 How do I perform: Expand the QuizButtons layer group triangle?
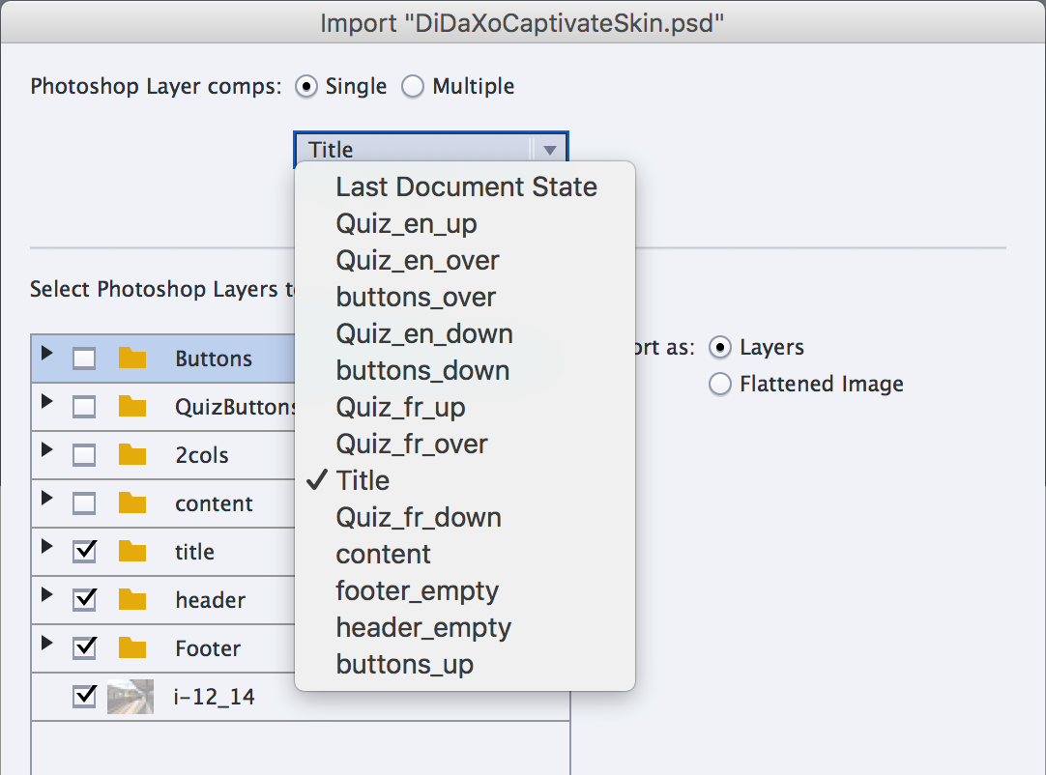(x=46, y=403)
